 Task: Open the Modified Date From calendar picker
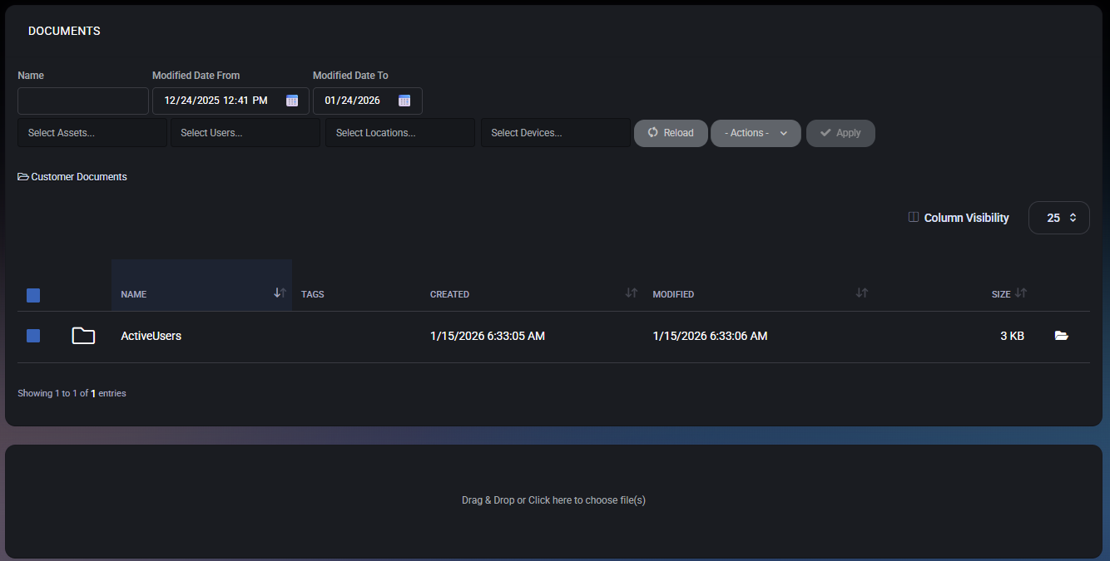coord(292,101)
